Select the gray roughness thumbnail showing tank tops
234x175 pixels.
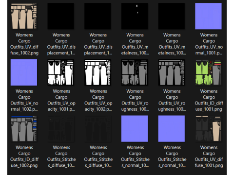[135, 72]
